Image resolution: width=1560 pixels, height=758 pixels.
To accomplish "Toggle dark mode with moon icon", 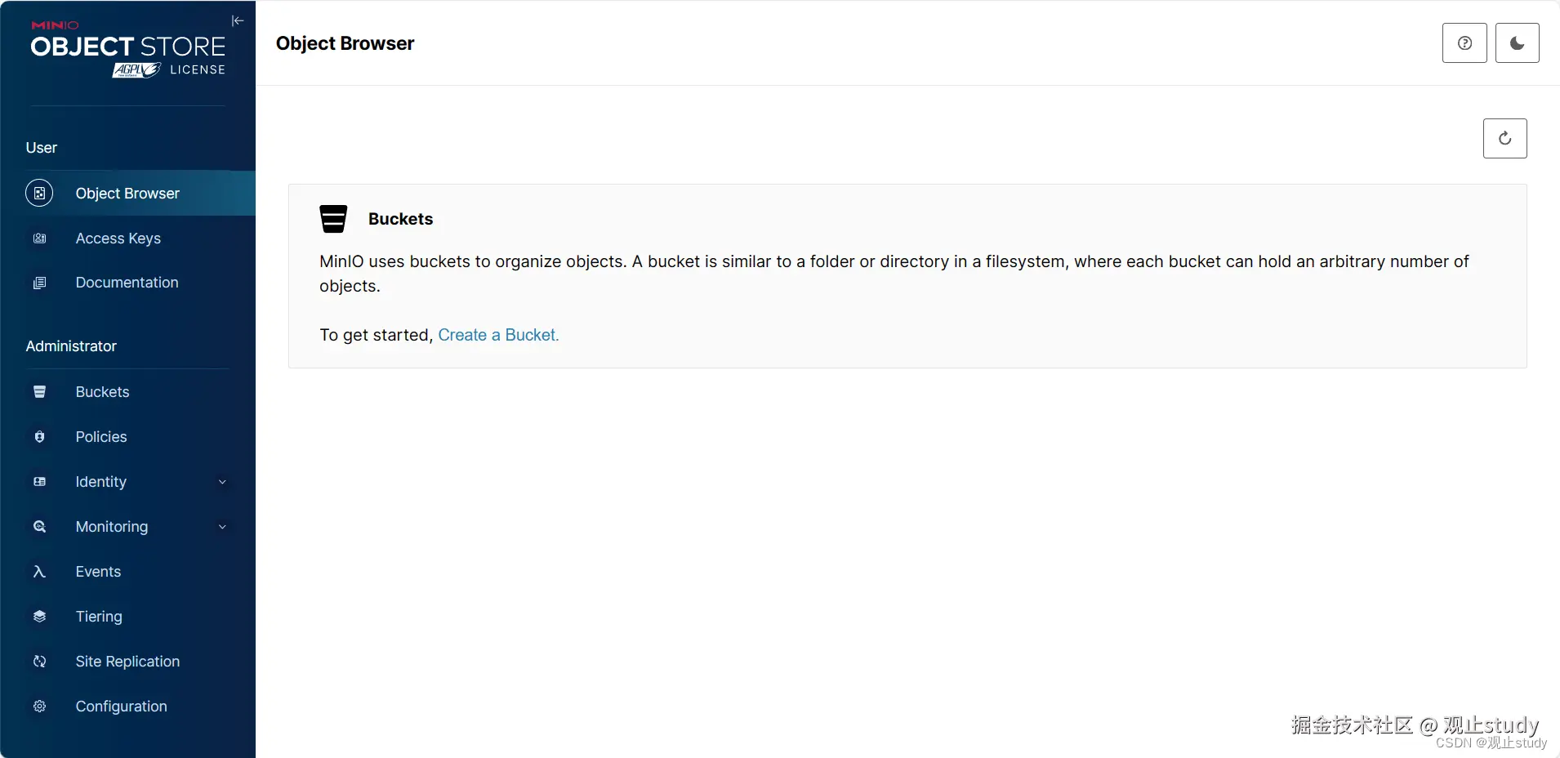I will [x=1517, y=43].
